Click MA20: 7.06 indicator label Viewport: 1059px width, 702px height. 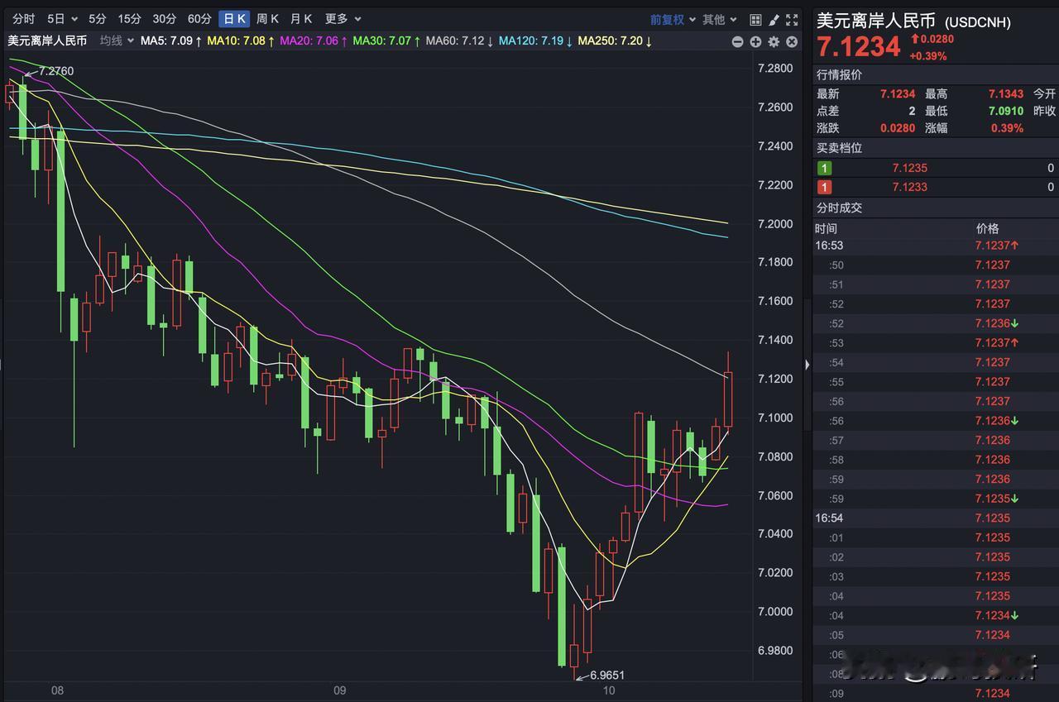[314, 41]
